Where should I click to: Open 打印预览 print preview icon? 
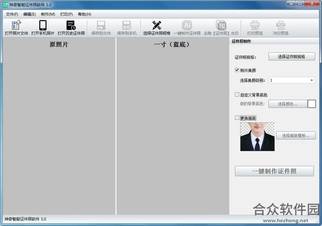[254, 28]
